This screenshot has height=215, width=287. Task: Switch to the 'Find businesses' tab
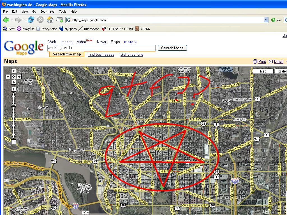[101, 55]
